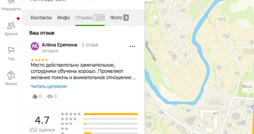Click the Лермонтова street label on map

pyautogui.click(x=151, y=51)
